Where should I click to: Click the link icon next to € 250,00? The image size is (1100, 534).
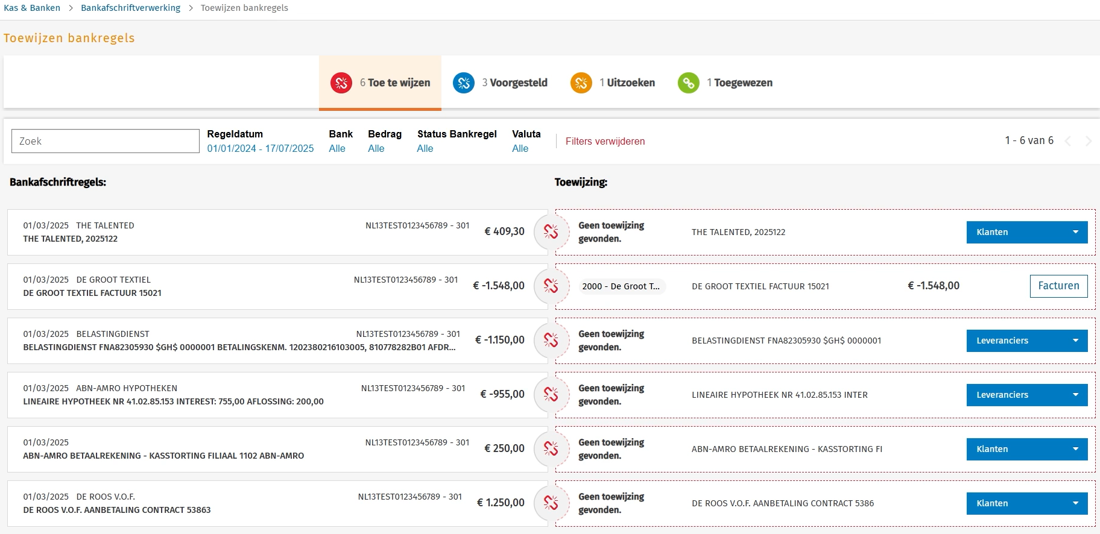tap(551, 449)
